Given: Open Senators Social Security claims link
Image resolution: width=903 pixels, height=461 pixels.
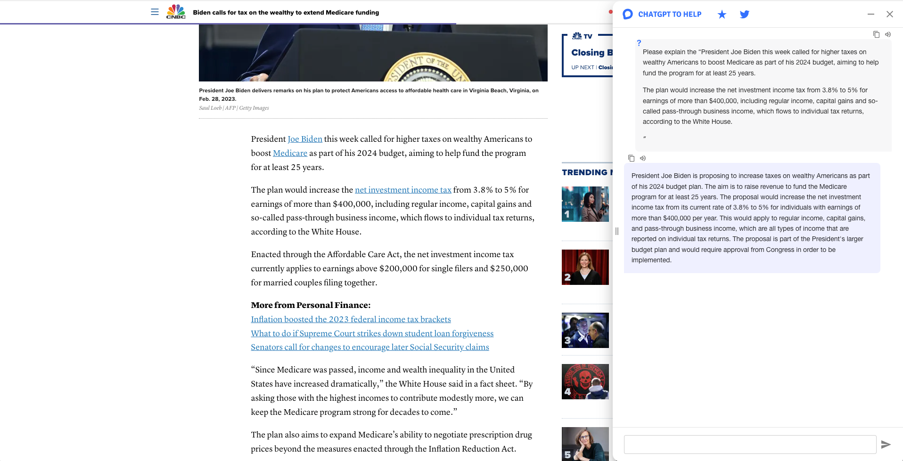Looking at the screenshot, I should (369, 347).
